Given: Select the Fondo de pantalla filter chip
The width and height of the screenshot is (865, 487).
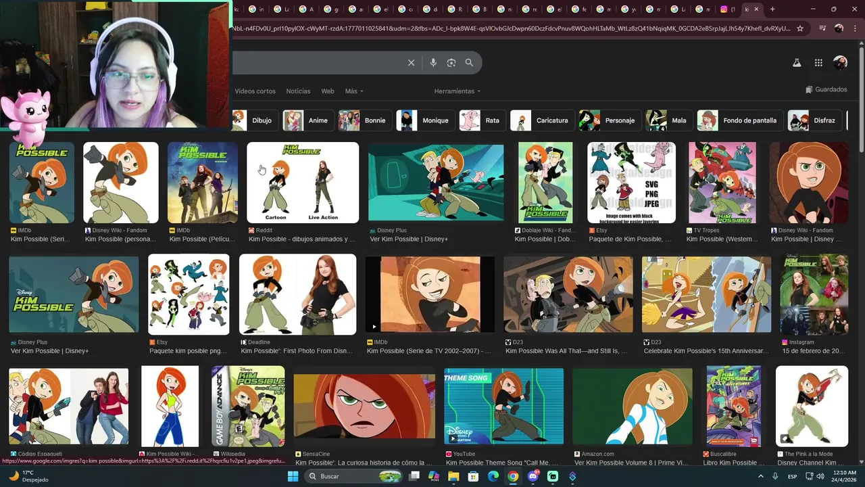Looking at the screenshot, I should [x=740, y=120].
